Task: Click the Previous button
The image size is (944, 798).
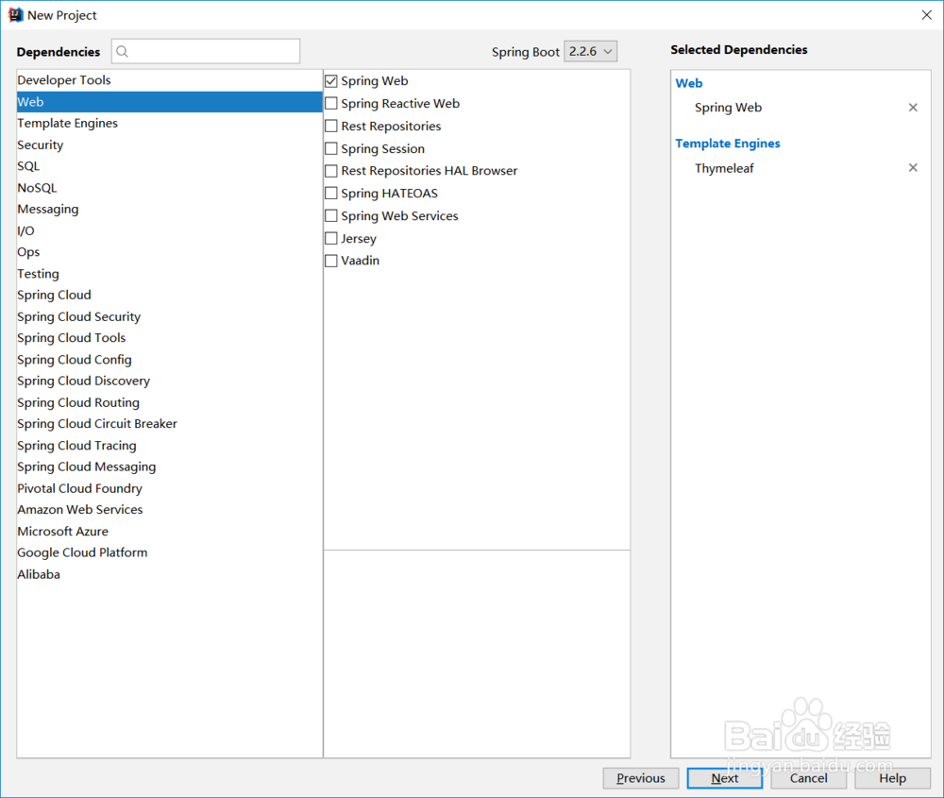Action: (x=641, y=778)
